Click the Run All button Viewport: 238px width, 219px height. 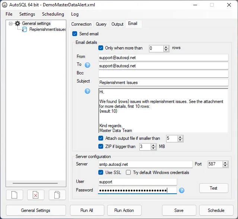point(87,210)
